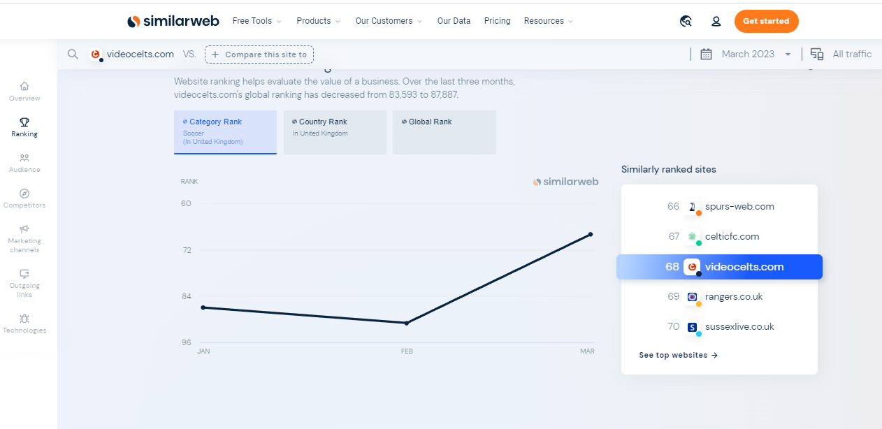882x429 pixels.
Task: Open the Overview sidebar icon
Action: (24, 87)
